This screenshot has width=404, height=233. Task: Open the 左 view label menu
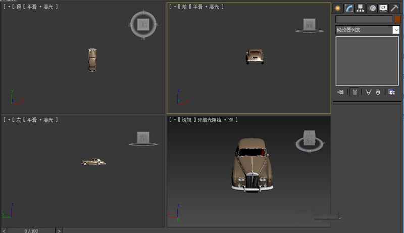pyautogui.click(x=19, y=120)
